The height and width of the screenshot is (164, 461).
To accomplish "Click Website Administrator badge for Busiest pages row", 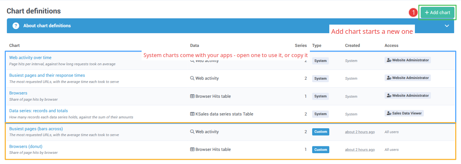I will 408,78.
